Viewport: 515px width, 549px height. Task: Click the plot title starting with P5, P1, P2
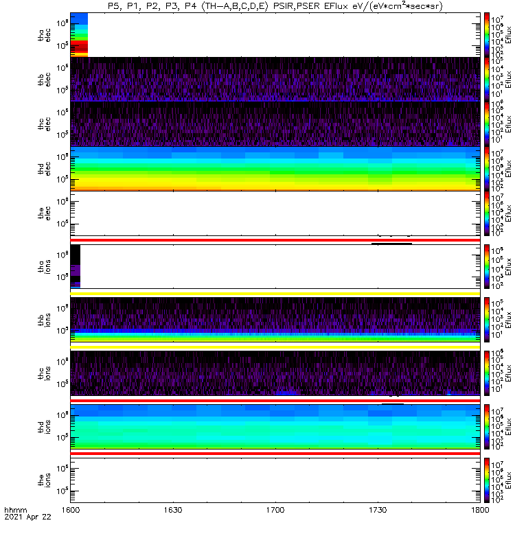[x=275, y=6]
